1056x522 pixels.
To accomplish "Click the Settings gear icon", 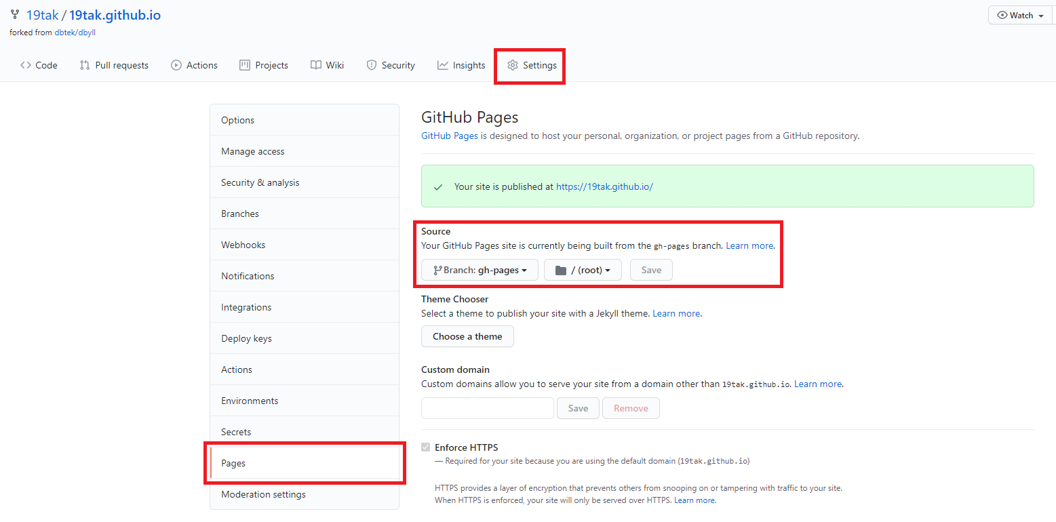I will 513,65.
